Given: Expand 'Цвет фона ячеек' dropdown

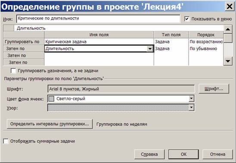Looking at the screenshot, I should click(191, 99).
